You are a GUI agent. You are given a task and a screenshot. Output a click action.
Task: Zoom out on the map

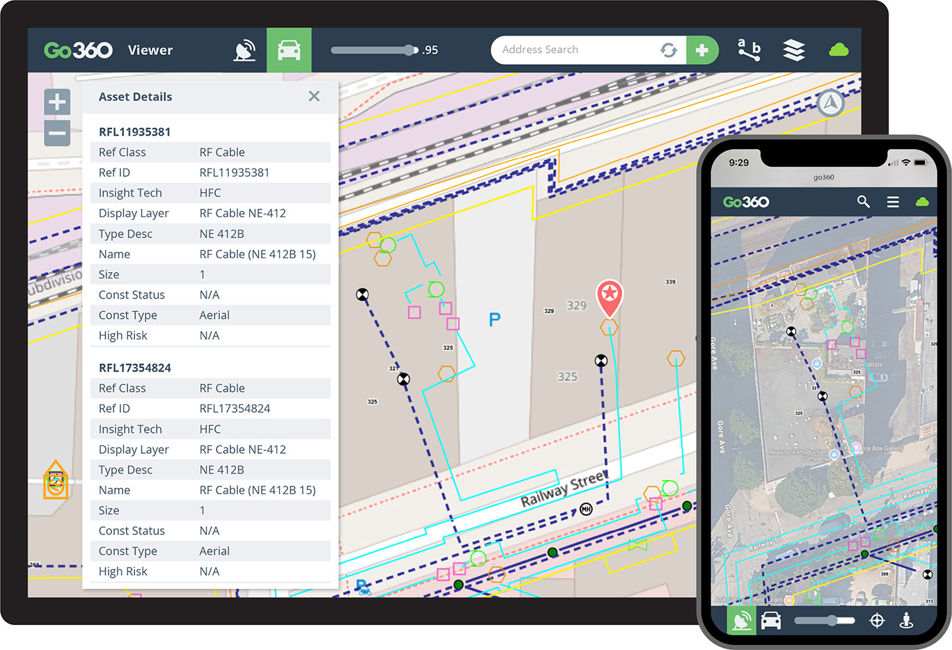click(57, 132)
